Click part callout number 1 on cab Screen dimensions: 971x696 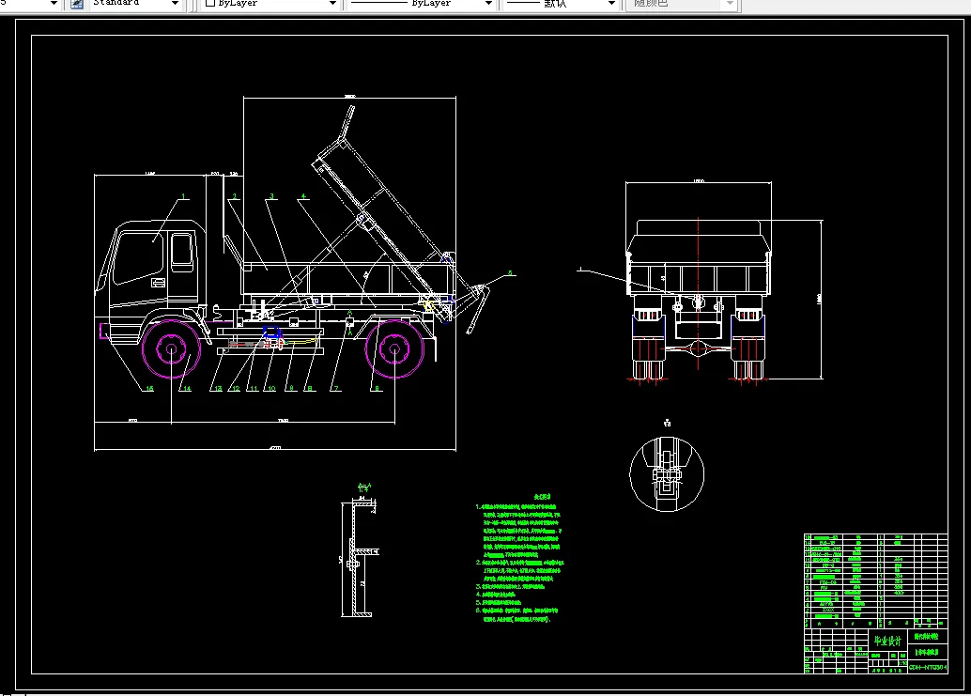tap(183, 196)
